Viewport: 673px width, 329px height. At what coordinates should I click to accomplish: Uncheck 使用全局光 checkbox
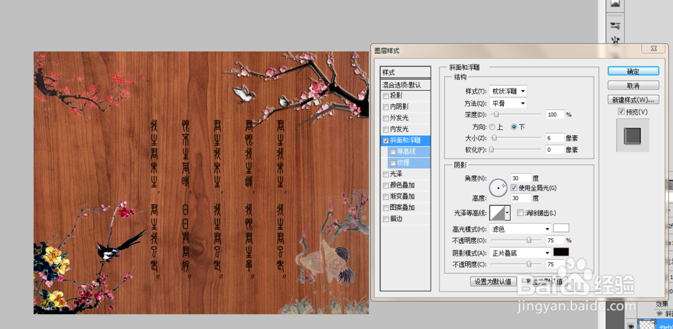coord(513,188)
